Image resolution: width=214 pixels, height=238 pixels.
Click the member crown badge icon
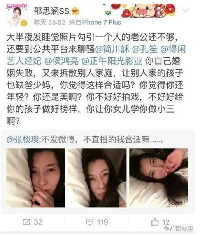coord(75,11)
